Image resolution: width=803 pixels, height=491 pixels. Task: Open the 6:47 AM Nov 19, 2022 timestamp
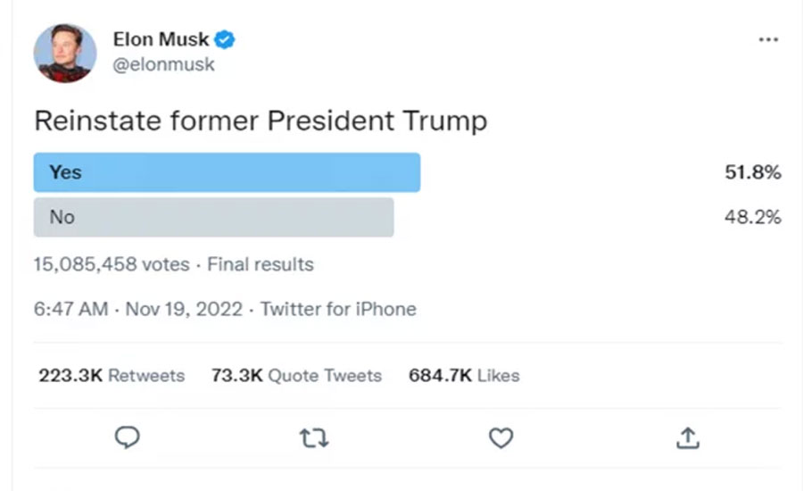click(137, 309)
